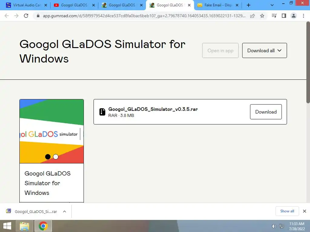The height and width of the screenshot is (232, 310).
Task: Click Open in app button
Action: [220, 50]
